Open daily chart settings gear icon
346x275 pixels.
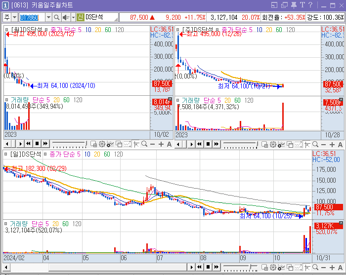coord(273,267)
